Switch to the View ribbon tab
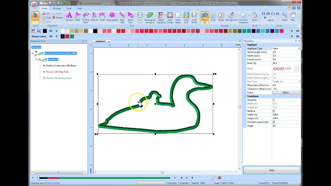The height and width of the screenshot is (186, 331). point(79,8)
